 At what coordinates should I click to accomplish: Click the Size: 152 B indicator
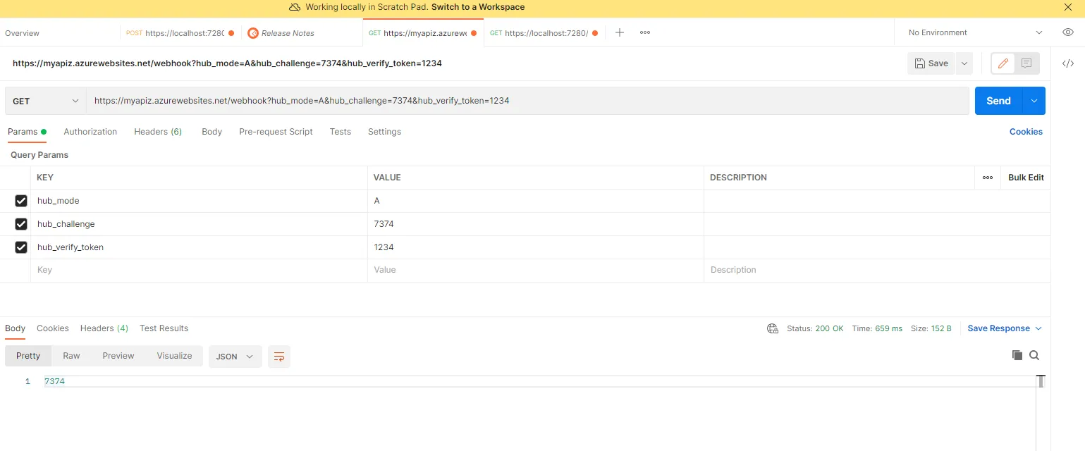[x=931, y=328]
